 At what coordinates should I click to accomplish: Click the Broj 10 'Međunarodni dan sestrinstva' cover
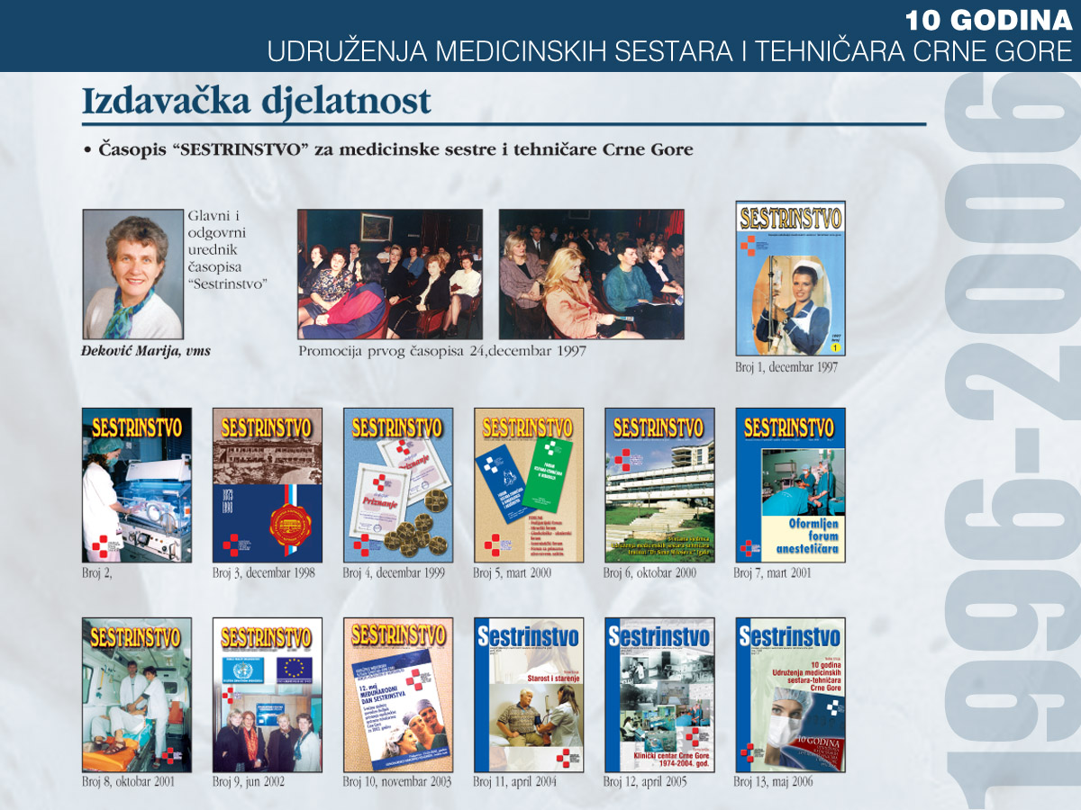coord(398,695)
